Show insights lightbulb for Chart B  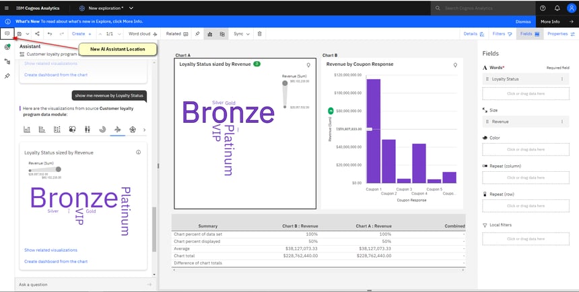(x=455, y=65)
